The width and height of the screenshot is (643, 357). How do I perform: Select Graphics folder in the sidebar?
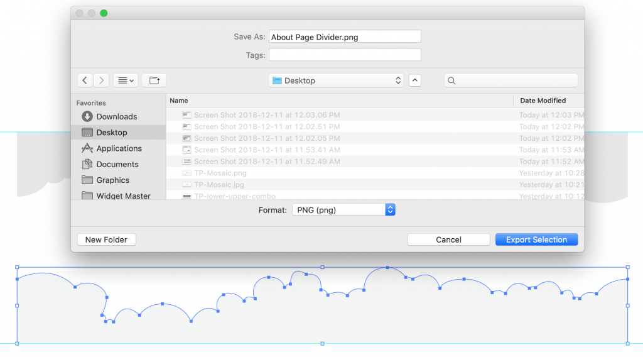pyautogui.click(x=112, y=180)
